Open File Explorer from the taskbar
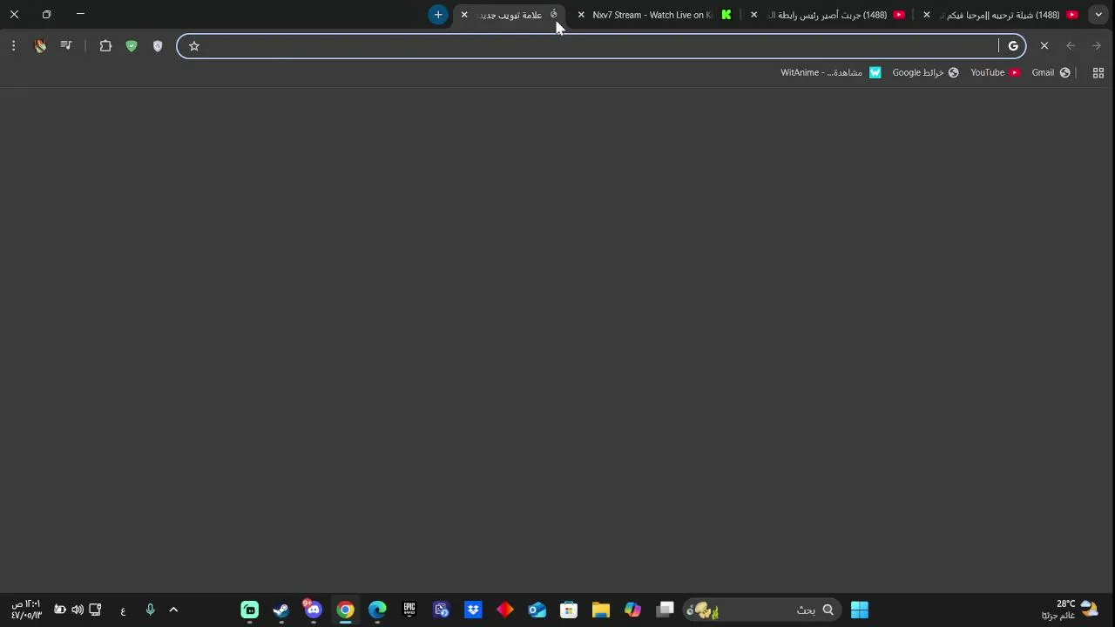The width and height of the screenshot is (1115, 627). 601,610
